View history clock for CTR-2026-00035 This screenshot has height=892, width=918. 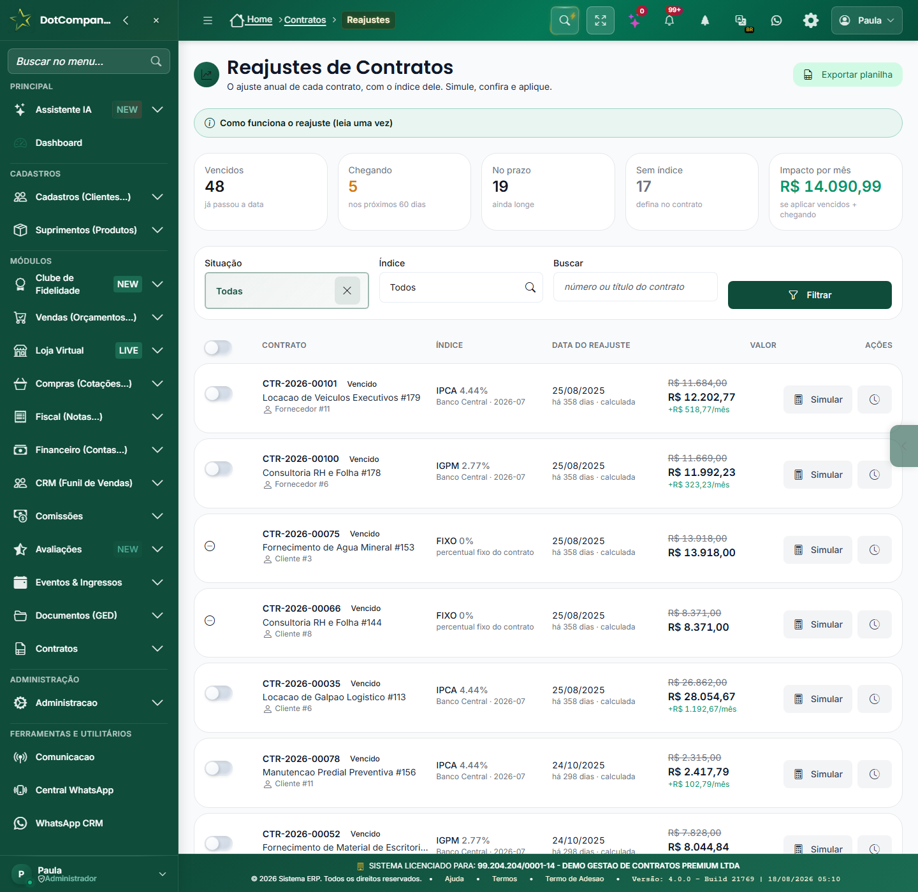tap(875, 699)
